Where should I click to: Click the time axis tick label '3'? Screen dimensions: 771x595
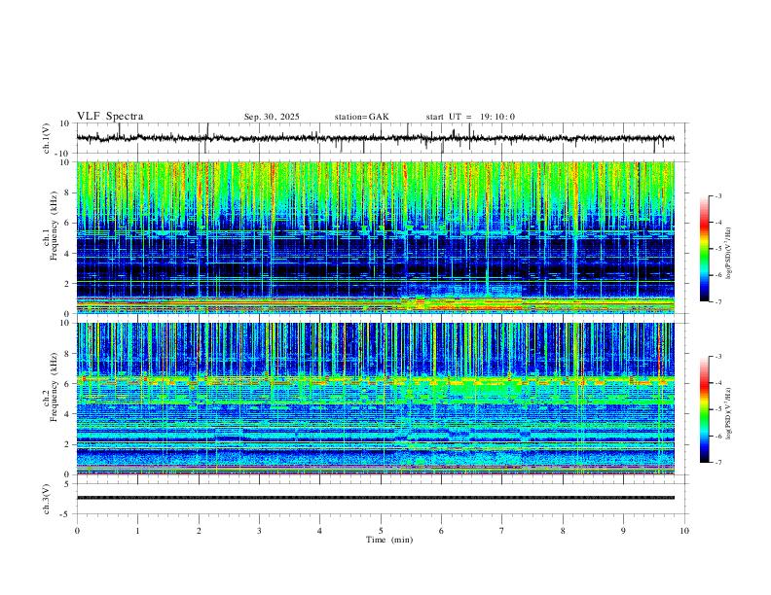[x=259, y=531]
